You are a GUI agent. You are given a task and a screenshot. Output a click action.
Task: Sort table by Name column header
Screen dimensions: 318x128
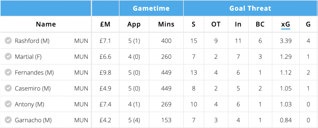46,24
